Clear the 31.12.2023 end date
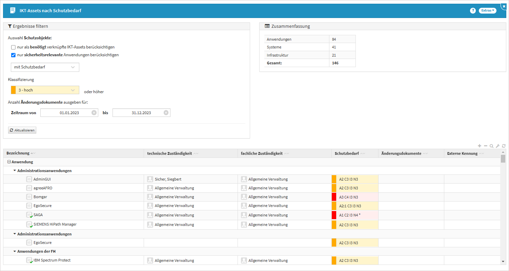Viewport: 509px width, 271px height. (x=166, y=113)
